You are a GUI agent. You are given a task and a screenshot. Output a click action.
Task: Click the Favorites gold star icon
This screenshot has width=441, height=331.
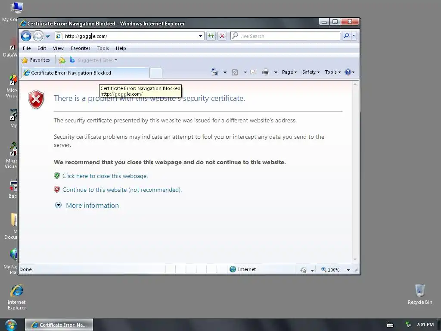25,60
